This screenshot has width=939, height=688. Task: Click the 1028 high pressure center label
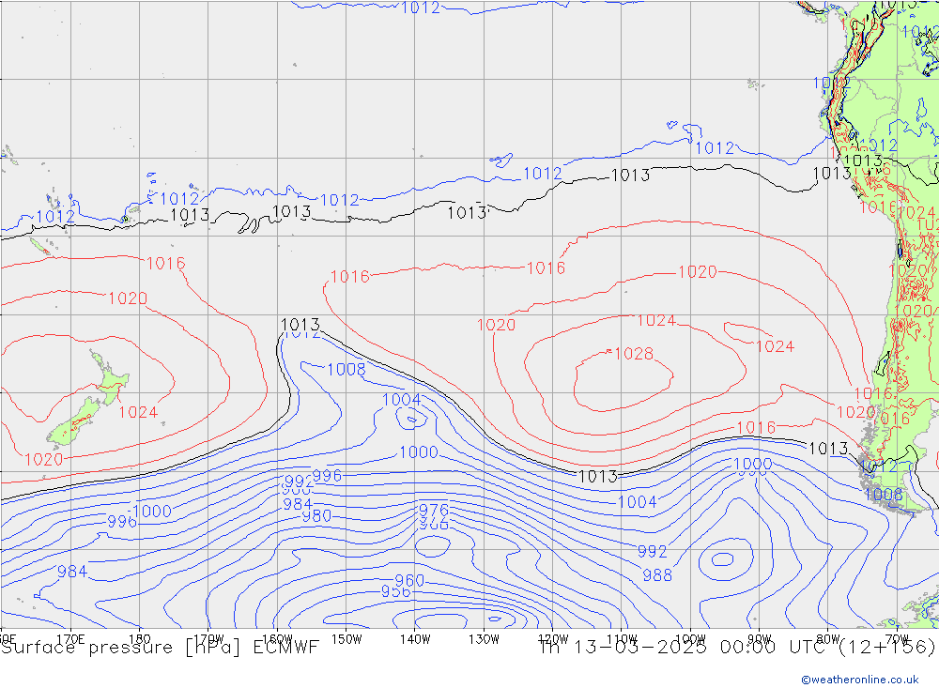(634, 354)
